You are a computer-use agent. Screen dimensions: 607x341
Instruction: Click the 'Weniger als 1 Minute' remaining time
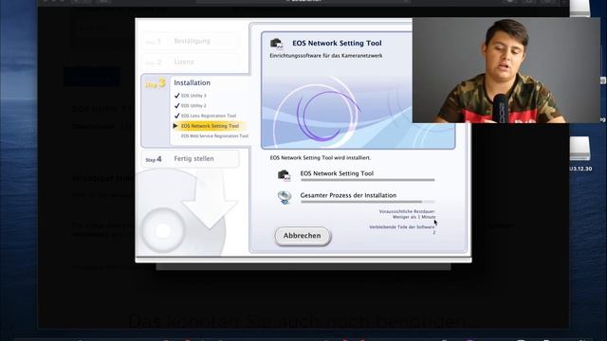(414, 217)
